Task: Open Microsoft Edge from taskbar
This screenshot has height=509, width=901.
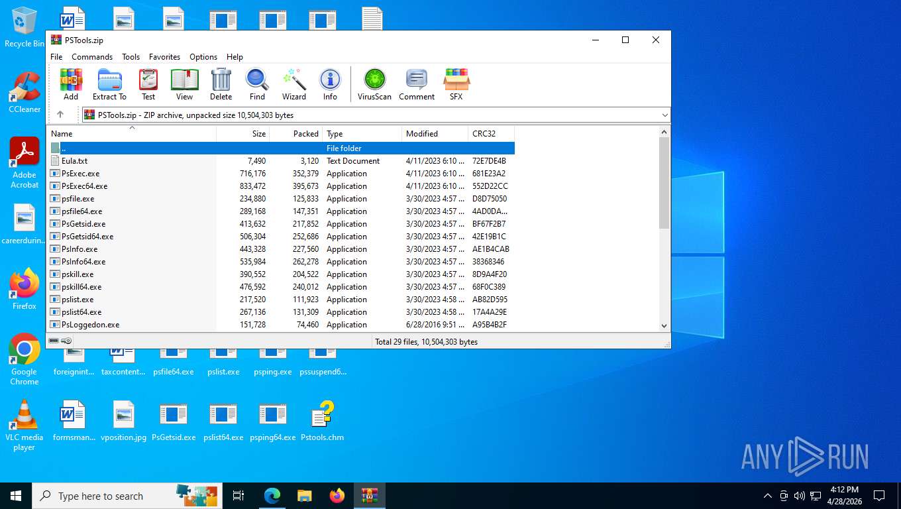Action: tap(272, 496)
